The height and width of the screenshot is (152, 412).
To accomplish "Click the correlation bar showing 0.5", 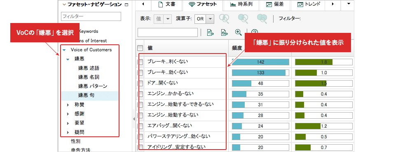I will pos(324,137).
